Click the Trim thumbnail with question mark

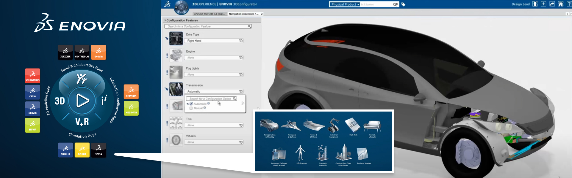176,123
